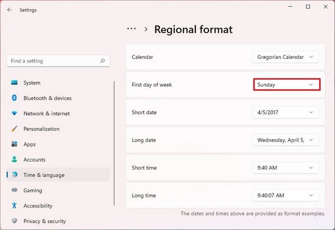Click the First day of week label
The width and height of the screenshot is (335, 230).
click(152, 84)
